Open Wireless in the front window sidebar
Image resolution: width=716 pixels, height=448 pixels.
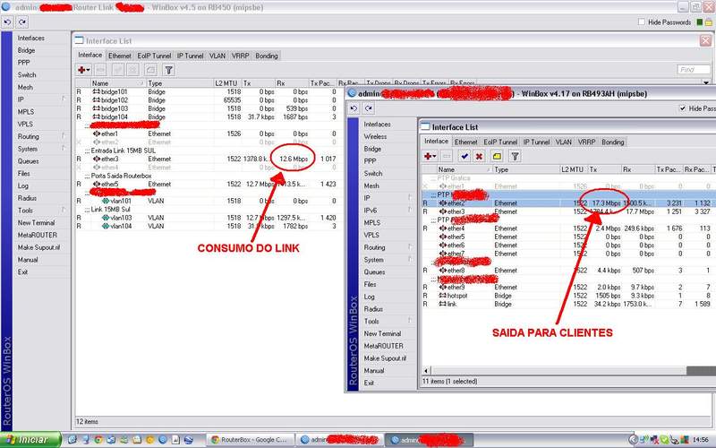(x=375, y=136)
